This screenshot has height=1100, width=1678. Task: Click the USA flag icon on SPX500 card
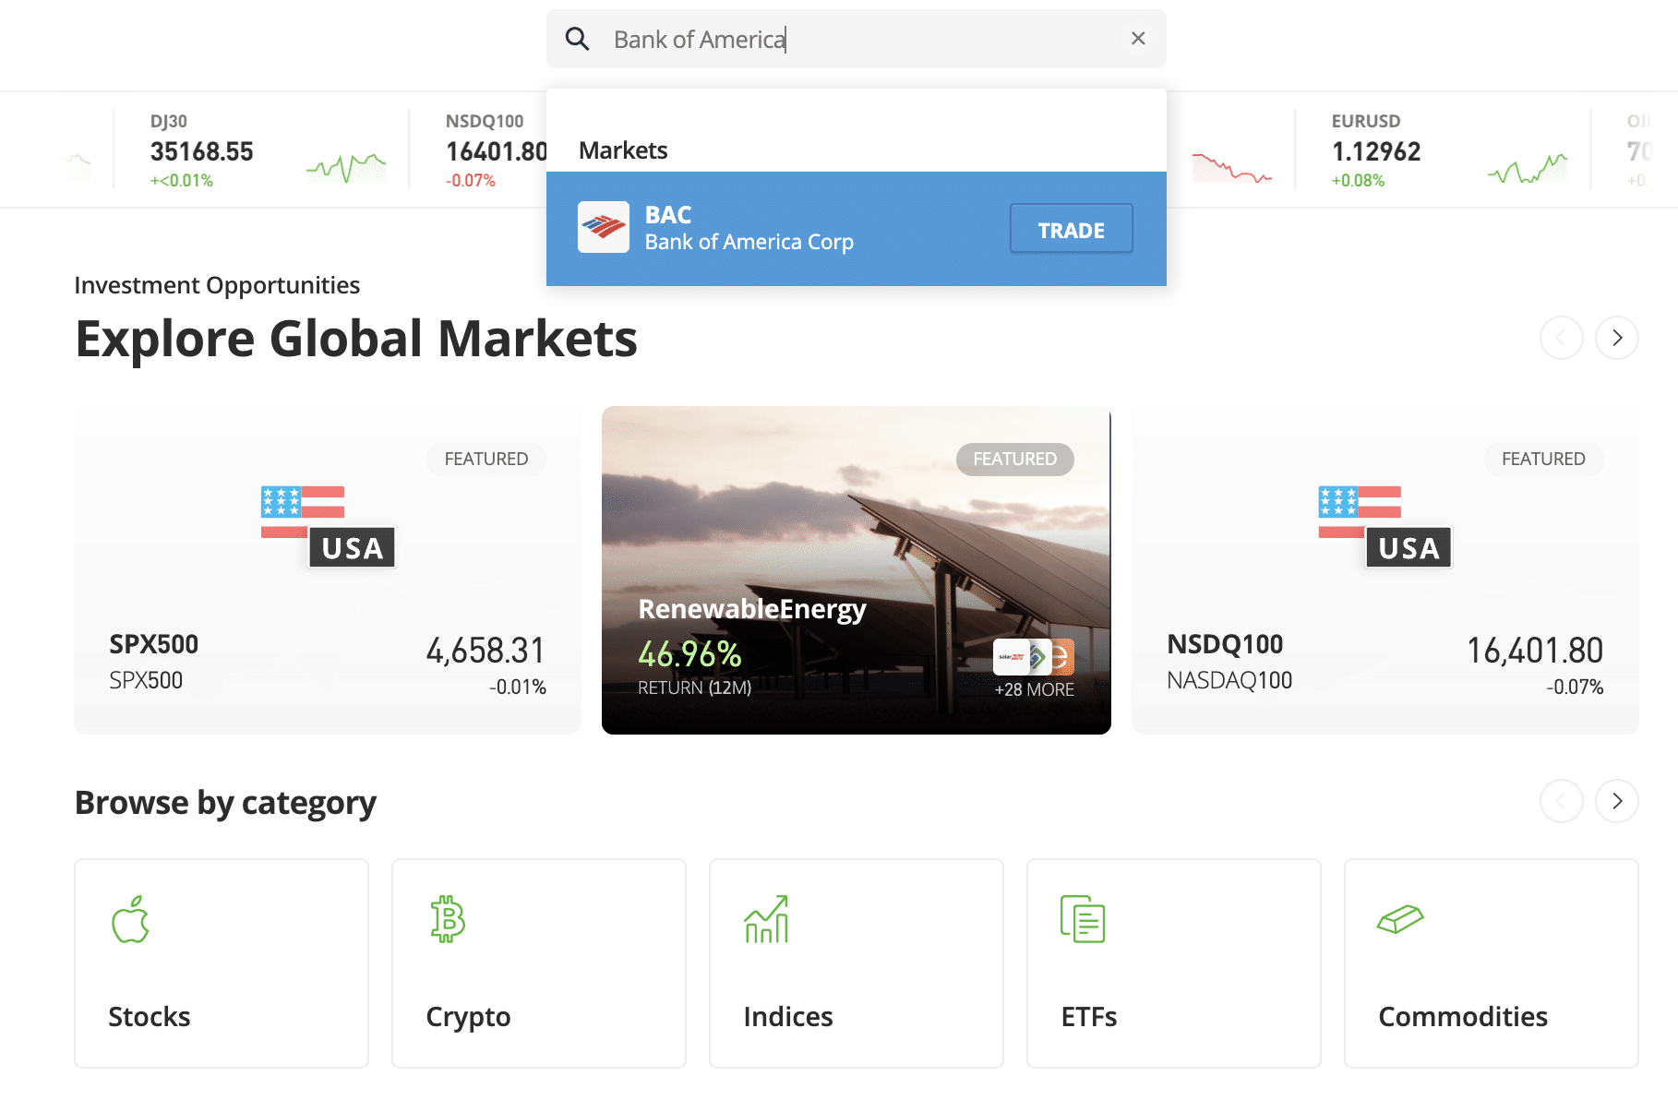coord(328,527)
